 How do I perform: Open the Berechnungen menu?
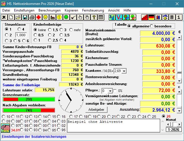click(49, 10)
